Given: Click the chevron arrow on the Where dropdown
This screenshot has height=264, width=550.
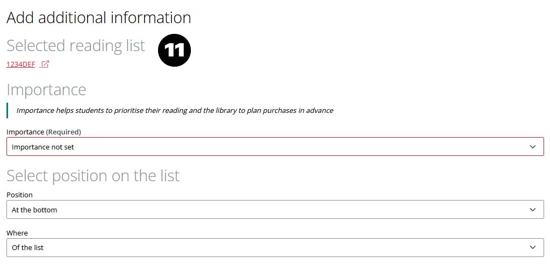Looking at the screenshot, I should (x=533, y=247).
